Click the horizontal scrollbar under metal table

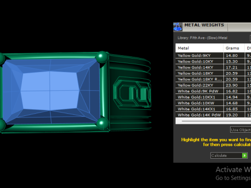tap(213, 121)
